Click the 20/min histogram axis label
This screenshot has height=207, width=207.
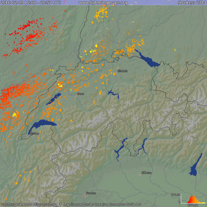click(175, 195)
